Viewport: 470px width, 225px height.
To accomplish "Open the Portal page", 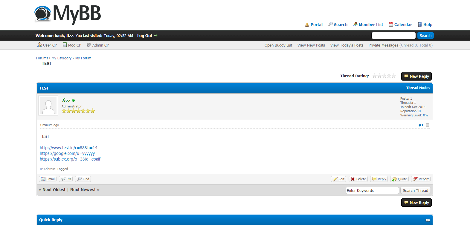I will pyautogui.click(x=314, y=24).
